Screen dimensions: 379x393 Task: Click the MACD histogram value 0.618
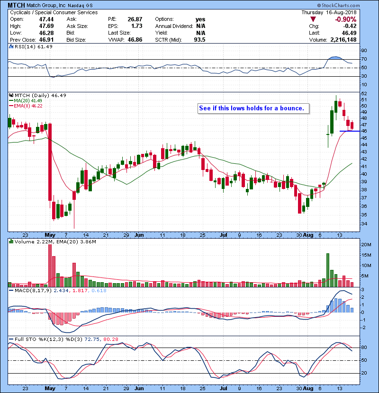point(99,291)
